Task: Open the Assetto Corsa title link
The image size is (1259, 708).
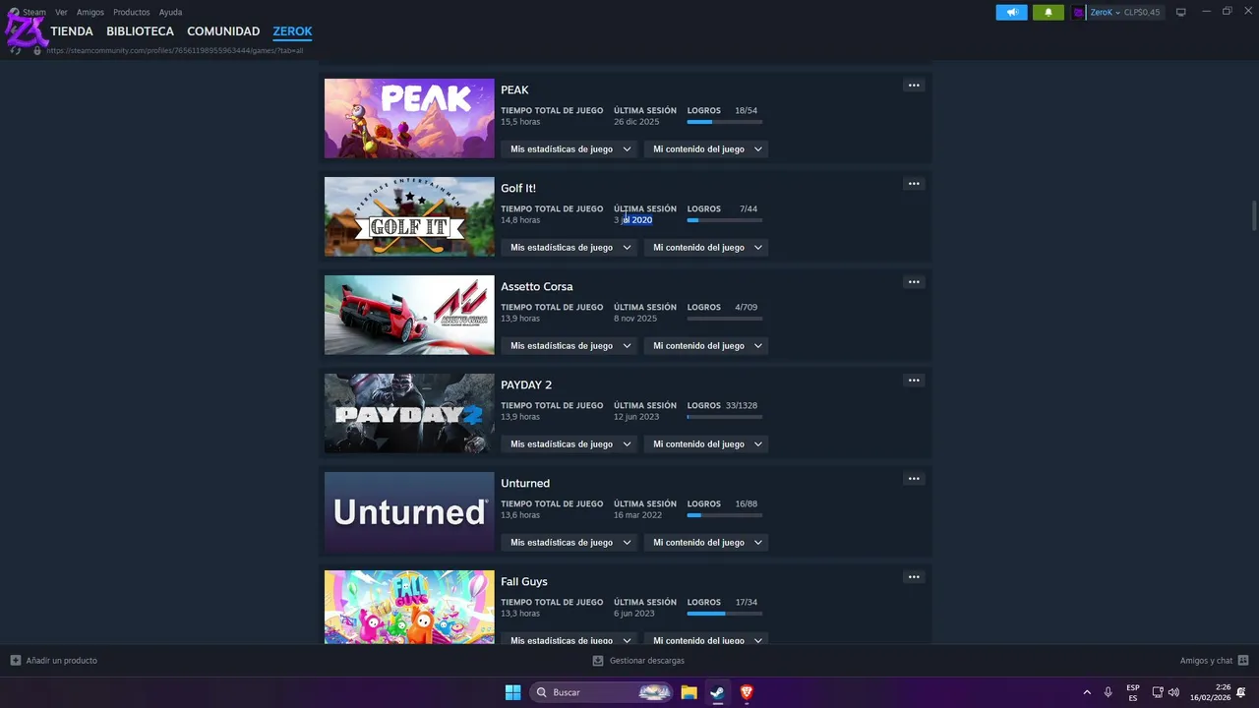Action: pos(537,286)
